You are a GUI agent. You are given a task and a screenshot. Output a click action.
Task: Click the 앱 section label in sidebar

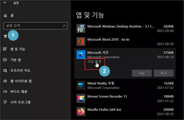click(x=5, y=36)
